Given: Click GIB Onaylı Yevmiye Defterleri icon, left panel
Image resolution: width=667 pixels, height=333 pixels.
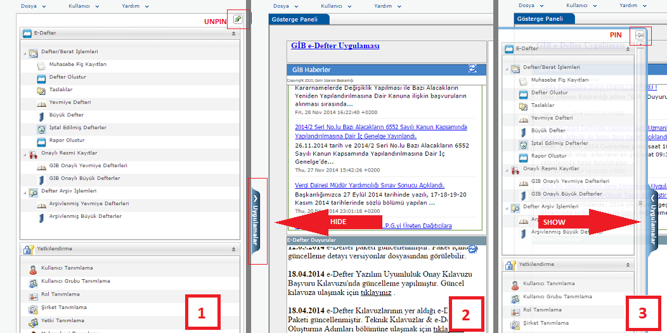Looking at the screenshot, I should pos(41,167).
